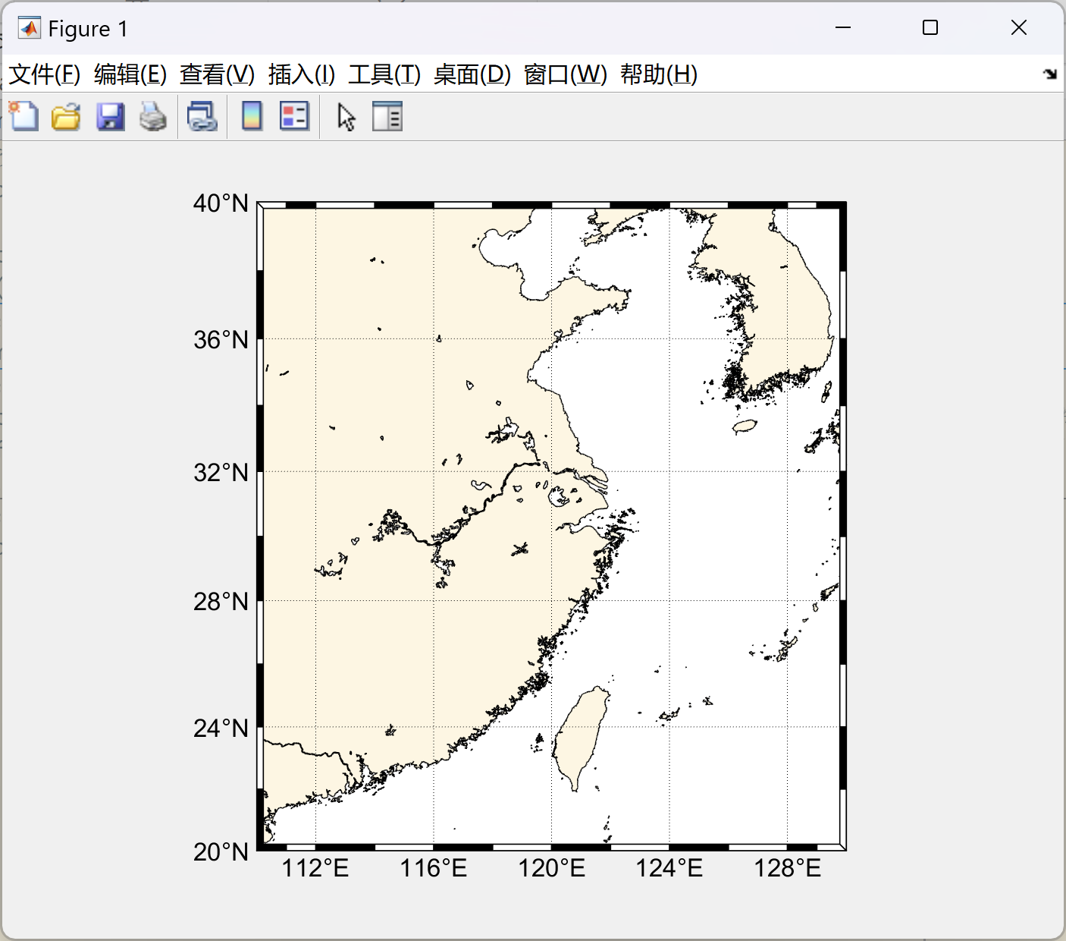The image size is (1066, 941).
Task: Print the figure using the printer icon
Action: 153,117
